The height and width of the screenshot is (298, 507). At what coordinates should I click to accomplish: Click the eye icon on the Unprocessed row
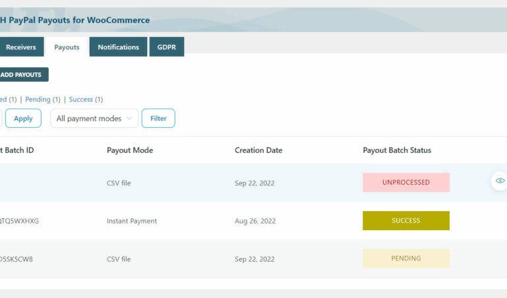[500, 181]
